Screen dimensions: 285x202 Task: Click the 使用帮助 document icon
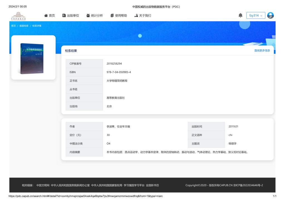tap(112, 15)
